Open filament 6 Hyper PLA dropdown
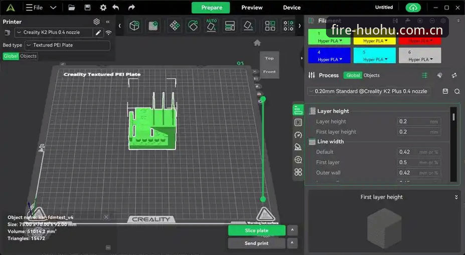The image size is (465, 255). click(x=420, y=59)
